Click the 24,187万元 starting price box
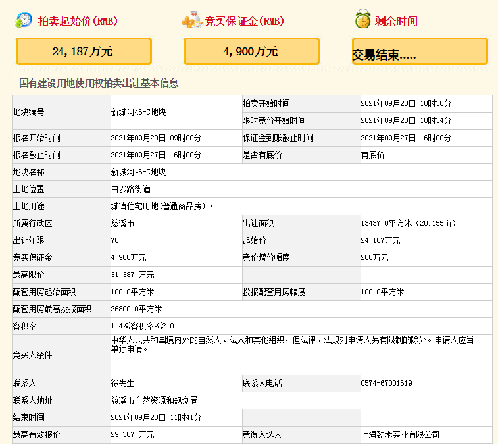The width and height of the screenshot is (498, 445). tap(84, 51)
